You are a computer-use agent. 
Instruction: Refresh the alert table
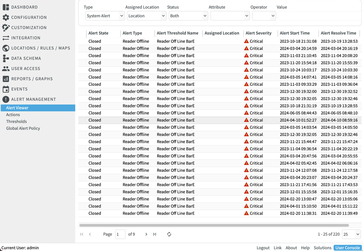tap(169, 234)
